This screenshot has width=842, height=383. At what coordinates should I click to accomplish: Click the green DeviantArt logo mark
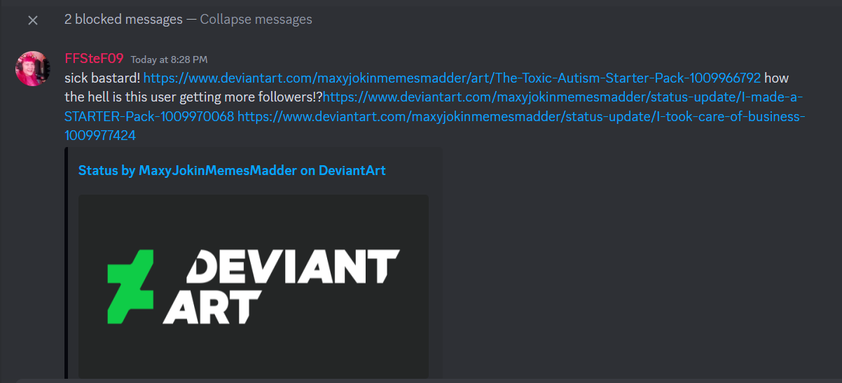pos(130,281)
